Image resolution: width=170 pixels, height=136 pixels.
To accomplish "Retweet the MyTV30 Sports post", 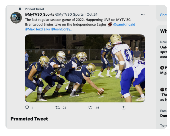I will [58, 108].
